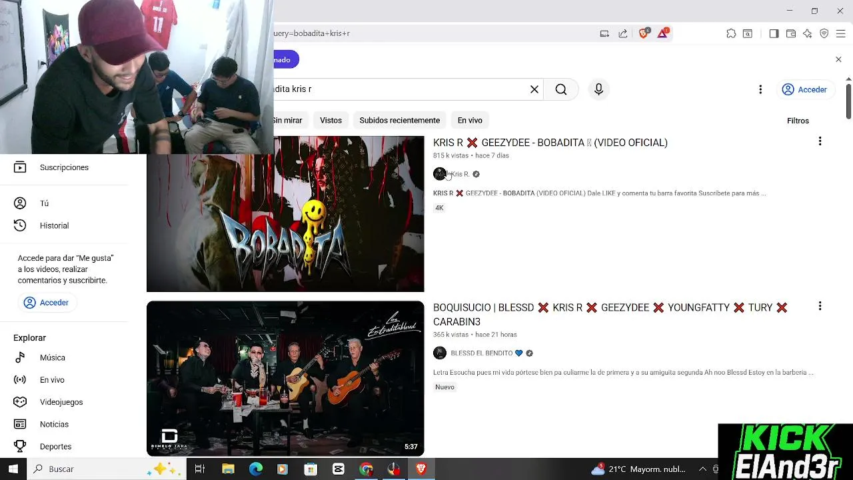
Task: Open the Leo AI sparkle icon
Action: pyautogui.click(x=808, y=33)
